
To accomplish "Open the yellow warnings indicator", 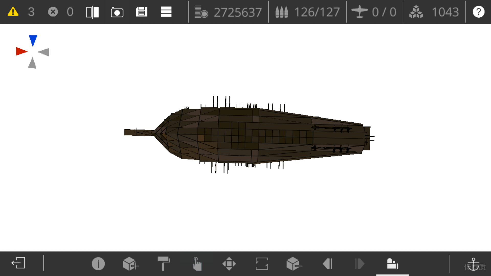I will tap(13, 12).
